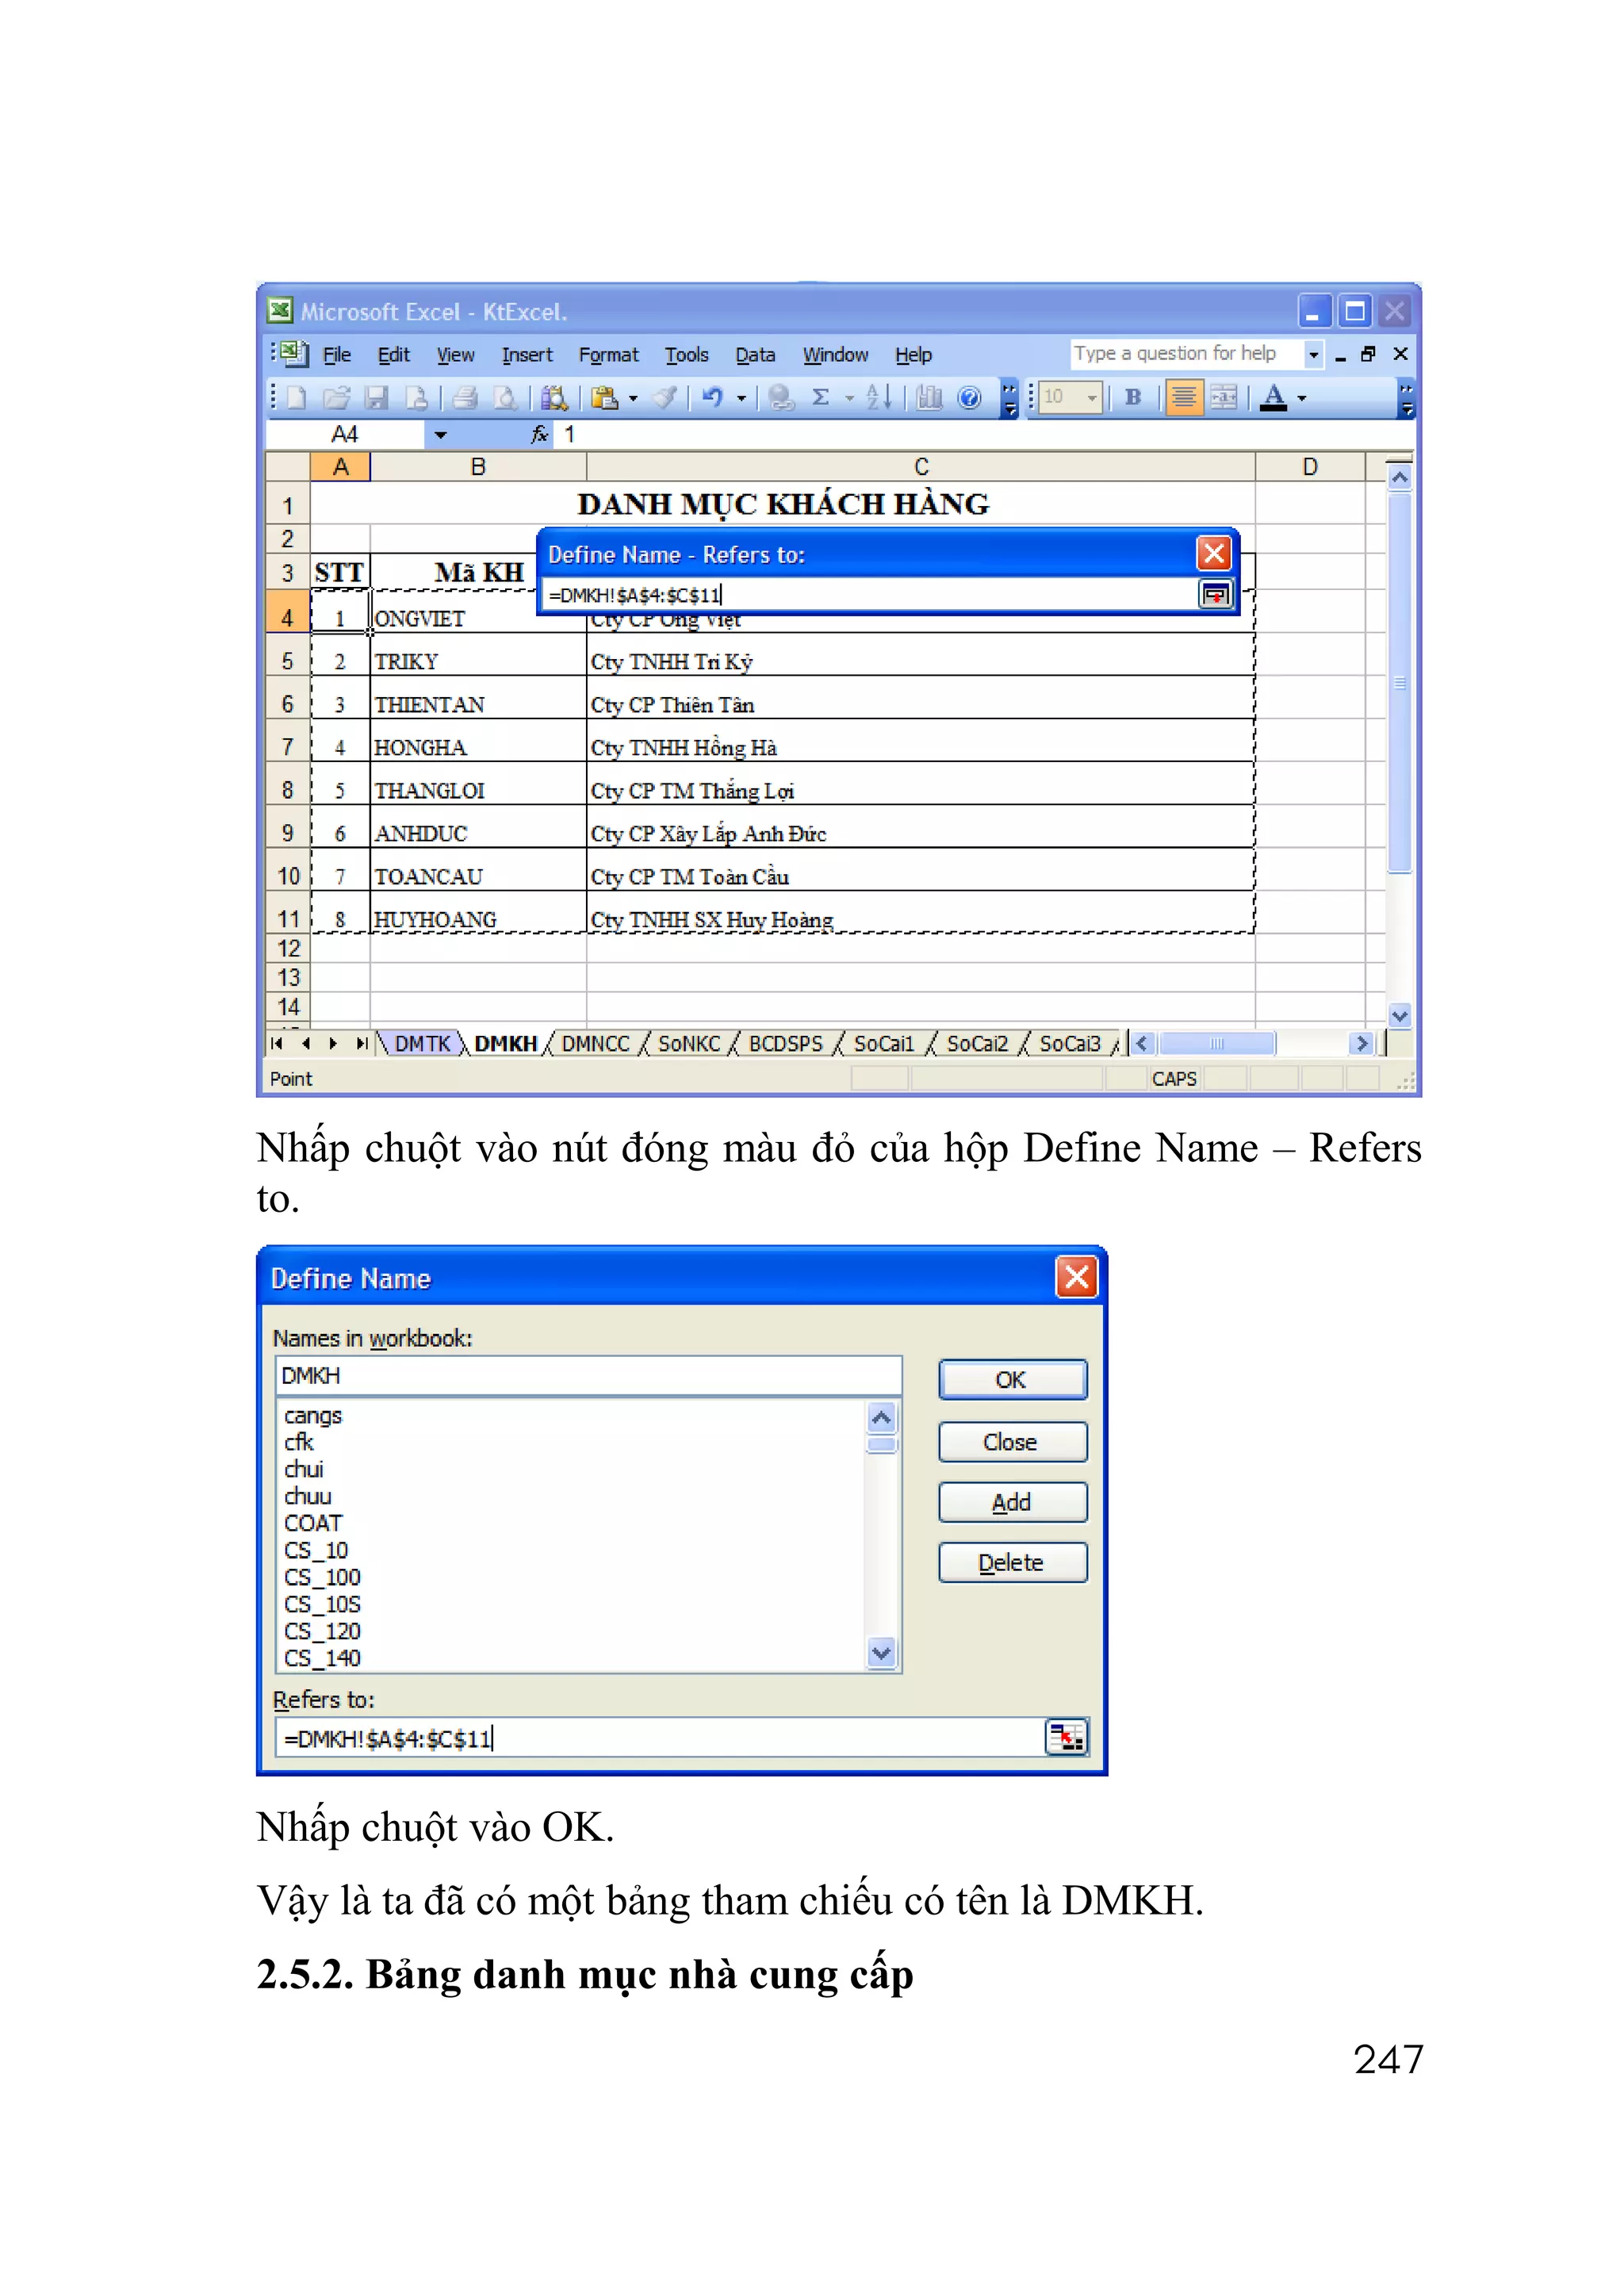
Task: Click the AutoSum sigma icon
Action: point(821,398)
